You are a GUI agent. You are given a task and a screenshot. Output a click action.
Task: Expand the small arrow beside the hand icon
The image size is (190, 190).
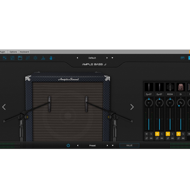tap(54, 58)
